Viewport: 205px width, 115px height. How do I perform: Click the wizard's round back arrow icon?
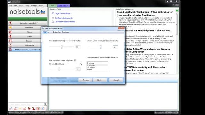44,32
